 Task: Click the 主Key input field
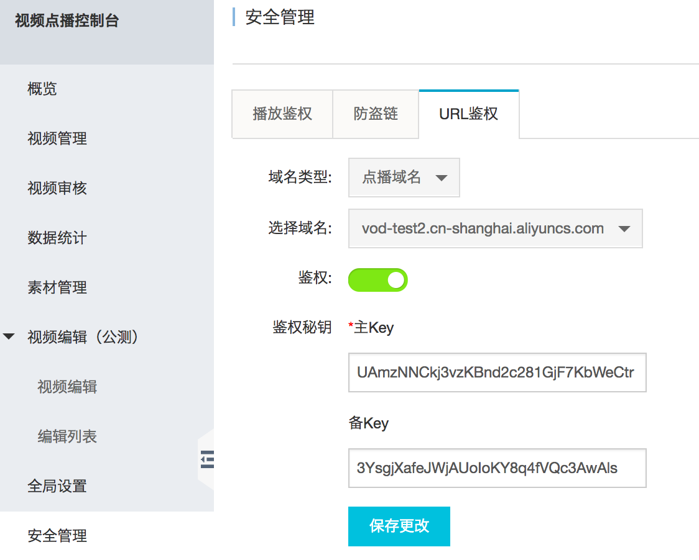point(497,373)
